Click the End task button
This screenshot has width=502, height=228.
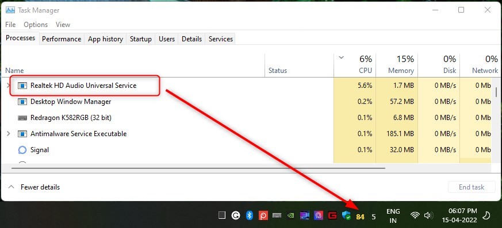tap(472, 187)
